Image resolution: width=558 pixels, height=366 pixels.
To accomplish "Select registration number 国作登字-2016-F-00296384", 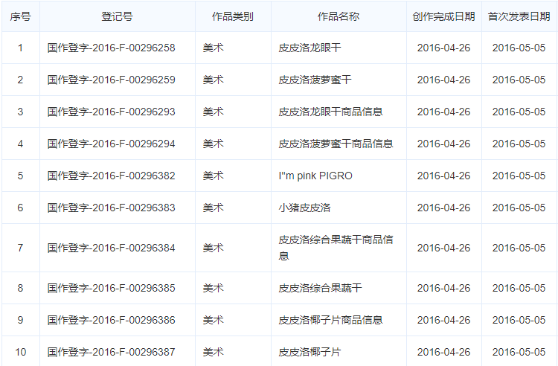I will tap(112, 248).
